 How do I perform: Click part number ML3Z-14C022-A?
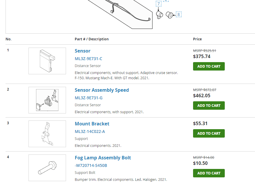pyautogui.click(x=90, y=131)
